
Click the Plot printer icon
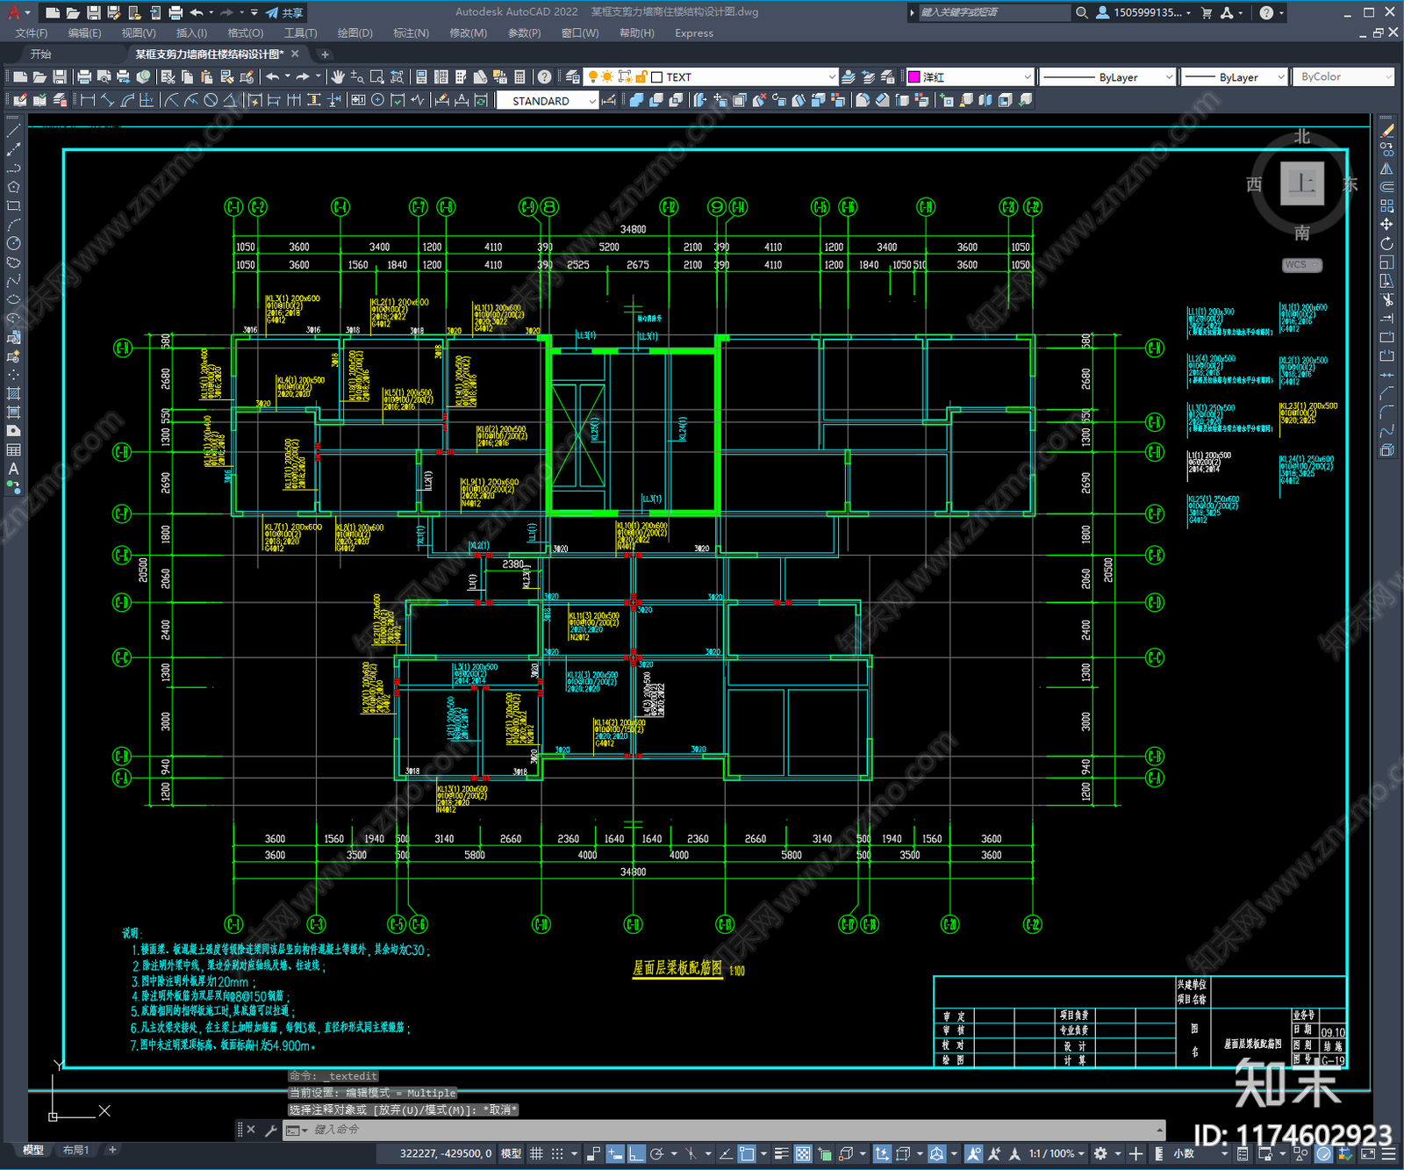point(84,77)
